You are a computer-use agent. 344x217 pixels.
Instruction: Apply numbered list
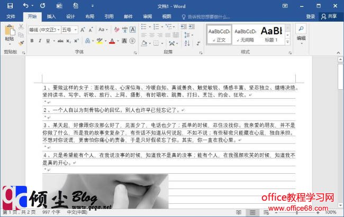(x=156, y=27)
